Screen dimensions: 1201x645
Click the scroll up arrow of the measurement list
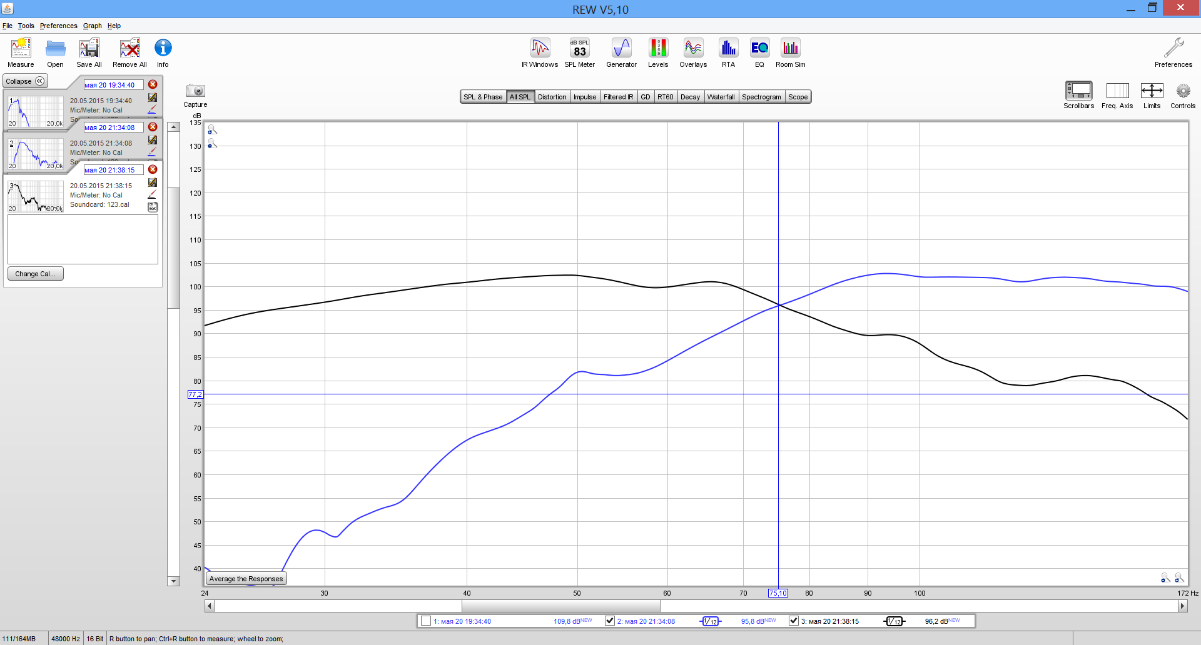[x=174, y=126]
